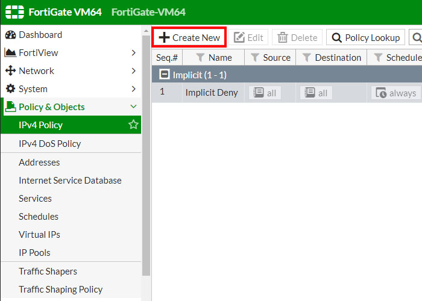Expand the FortiView menu chevron

[133, 53]
